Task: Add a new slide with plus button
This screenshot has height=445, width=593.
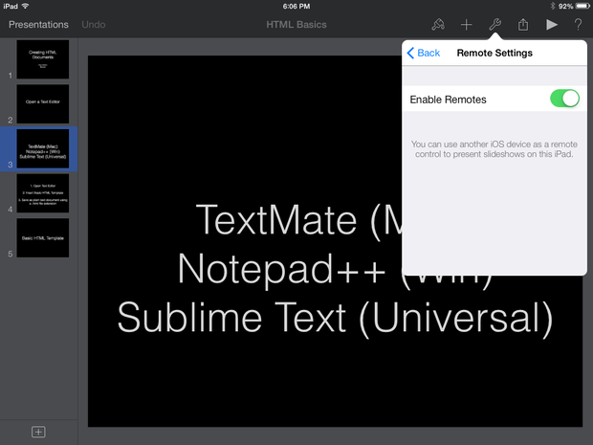Action: [38, 432]
